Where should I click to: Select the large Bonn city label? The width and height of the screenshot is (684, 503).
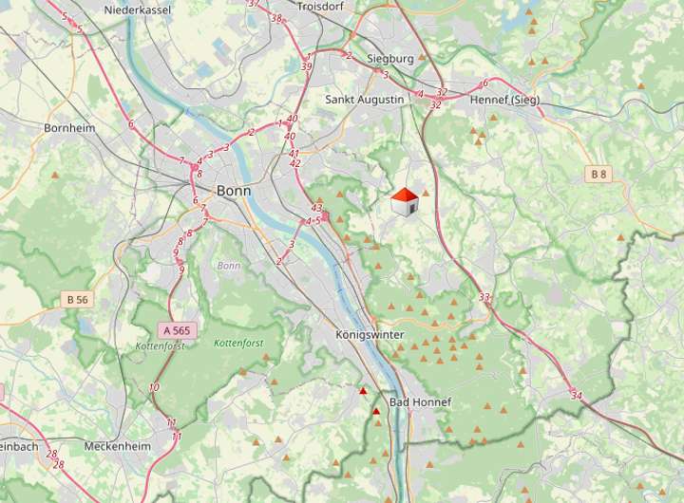pos(234,191)
